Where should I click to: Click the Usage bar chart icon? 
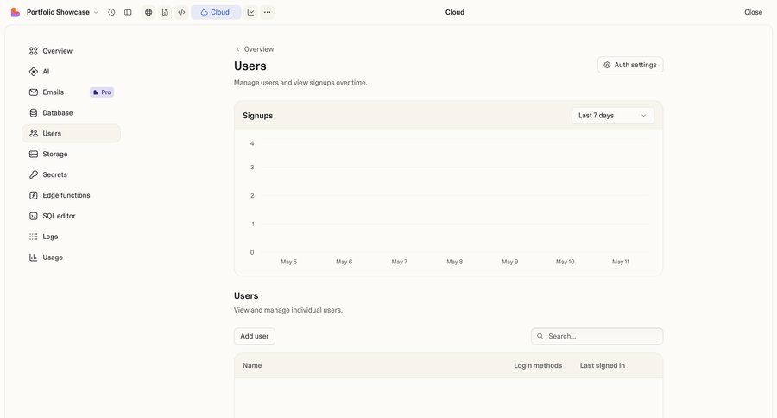click(x=33, y=257)
